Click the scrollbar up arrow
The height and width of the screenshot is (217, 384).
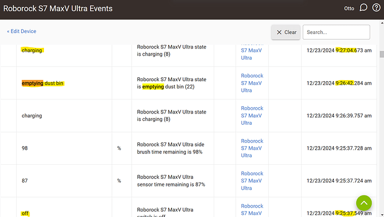tap(382, 23)
